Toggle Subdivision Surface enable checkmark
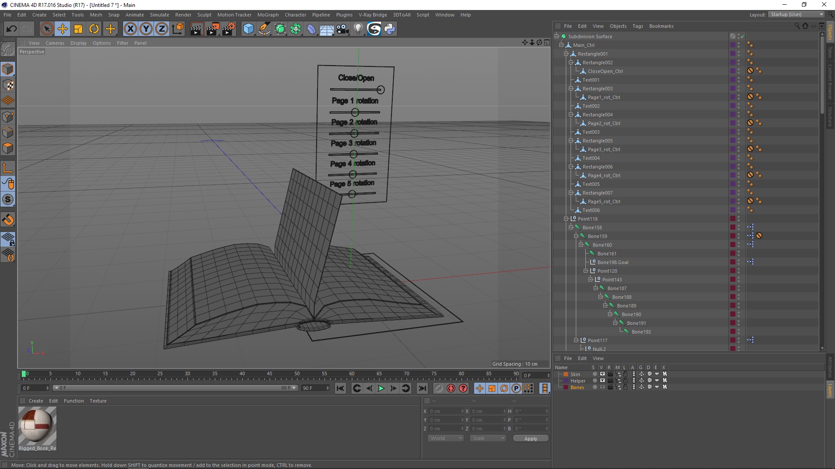The height and width of the screenshot is (469, 835). coord(743,36)
